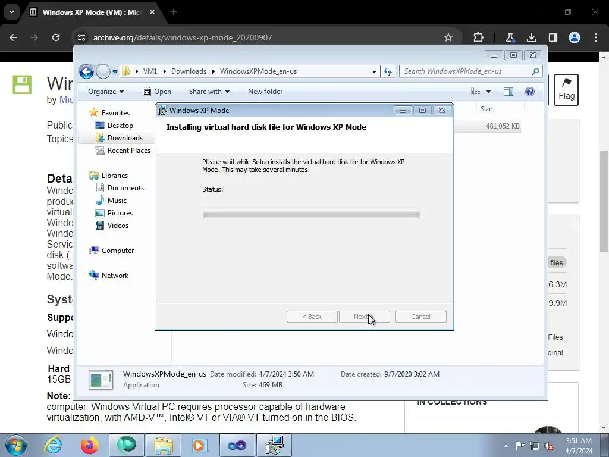Image resolution: width=609 pixels, height=457 pixels.
Task: Bookmark this page with the star icon
Action: [448, 37]
